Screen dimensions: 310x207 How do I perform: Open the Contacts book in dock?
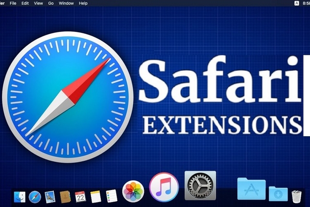(x=65, y=197)
